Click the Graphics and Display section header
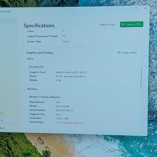 click(x=40, y=53)
